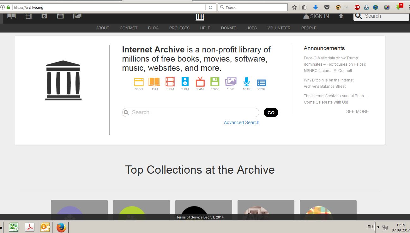Open the blue Audio (3.6M) speaker icon
The height and width of the screenshot is (233, 410).
pyautogui.click(x=185, y=82)
